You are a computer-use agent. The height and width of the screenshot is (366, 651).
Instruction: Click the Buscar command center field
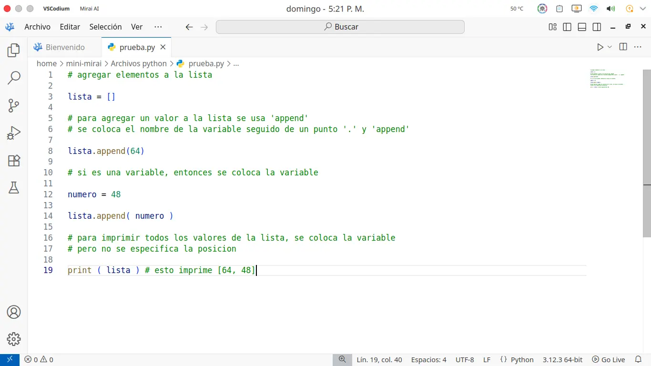pos(340,27)
